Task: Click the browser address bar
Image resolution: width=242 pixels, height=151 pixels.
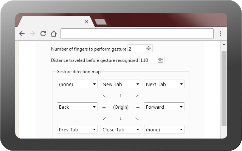Action: pyautogui.click(x=137, y=34)
